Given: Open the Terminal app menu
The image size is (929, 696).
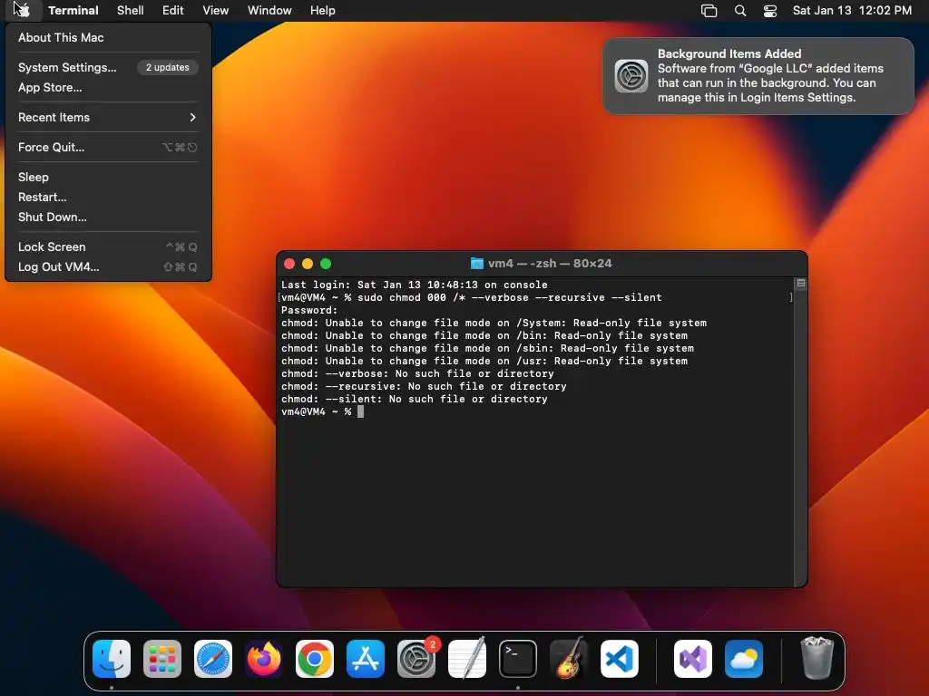Looking at the screenshot, I should tap(73, 11).
